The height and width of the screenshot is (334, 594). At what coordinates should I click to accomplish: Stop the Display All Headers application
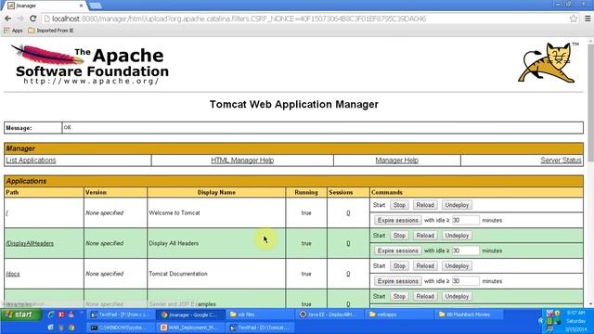click(399, 235)
